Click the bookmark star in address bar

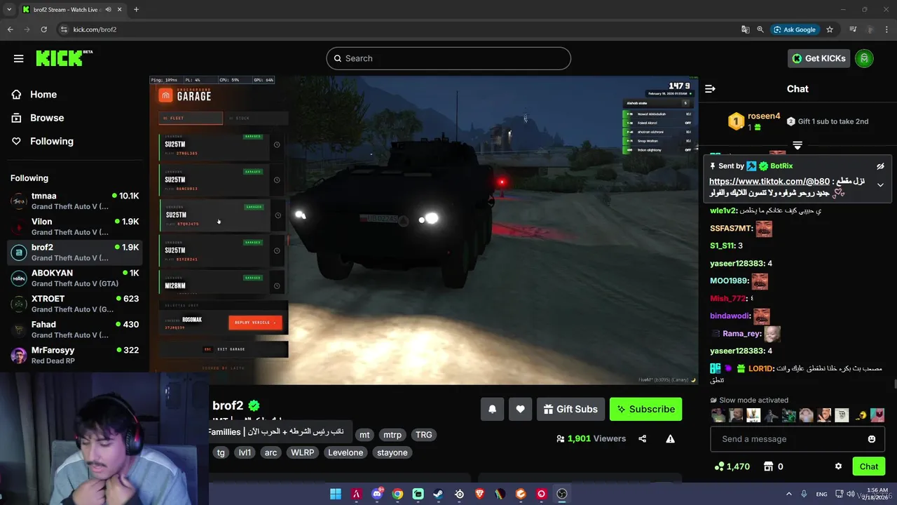pos(830,29)
